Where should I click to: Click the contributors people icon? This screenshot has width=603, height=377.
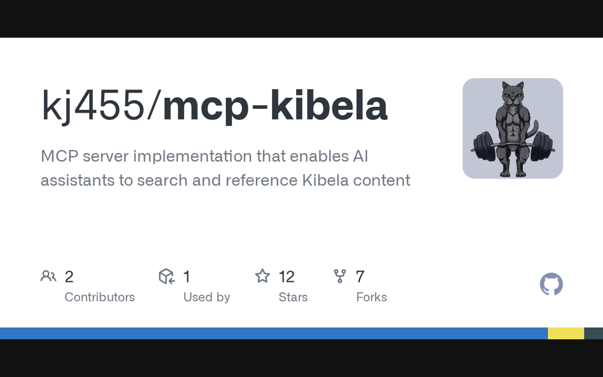click(x=48, y=276)
